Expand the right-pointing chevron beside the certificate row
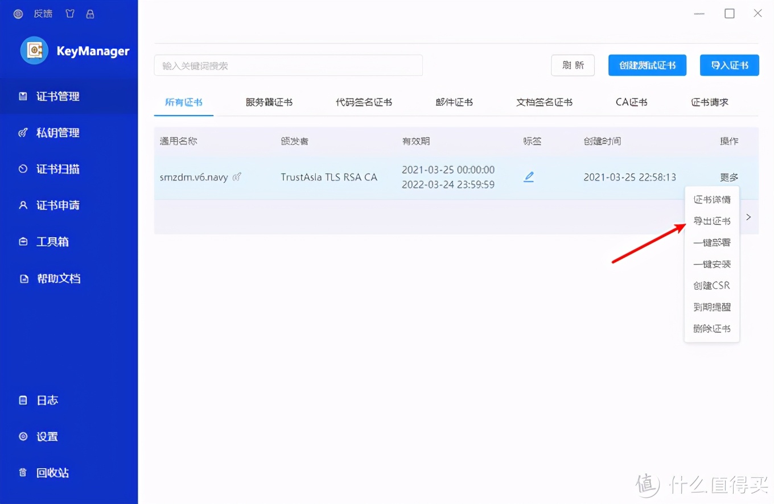Image resolution: width=774 pixels, height=504 pixels. click(748, 217)
